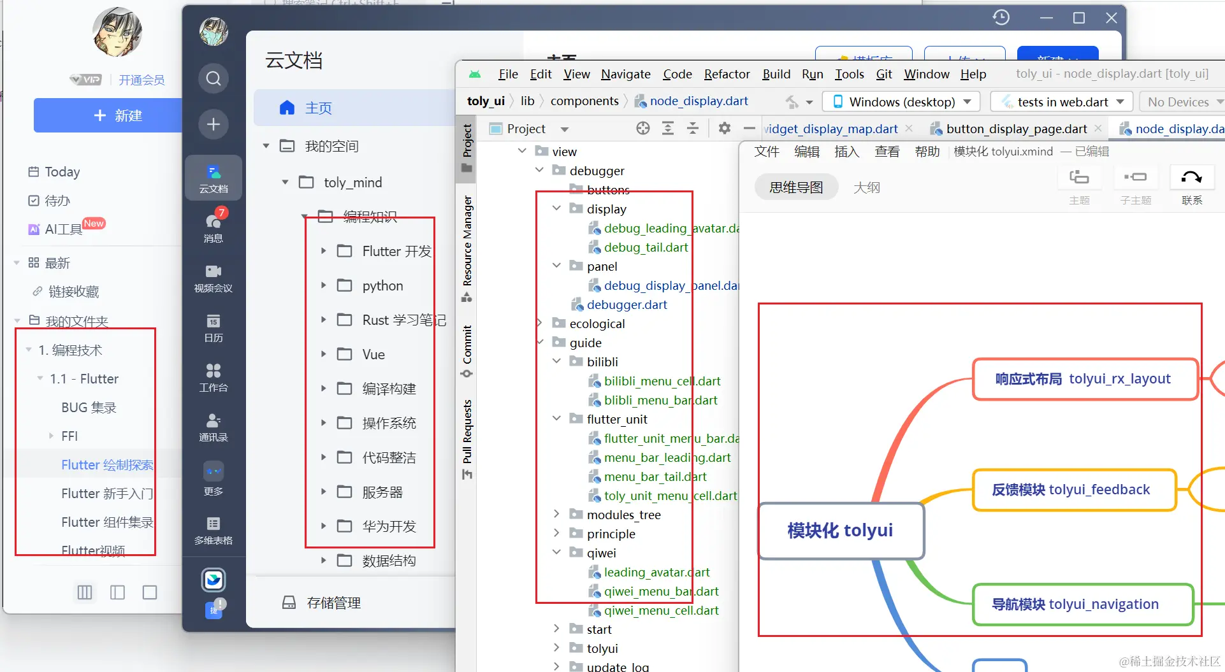Switch XMind to 思维导图 view
Image resolution: width=1225 pixels, height=672 pixels.
point(796,187)
